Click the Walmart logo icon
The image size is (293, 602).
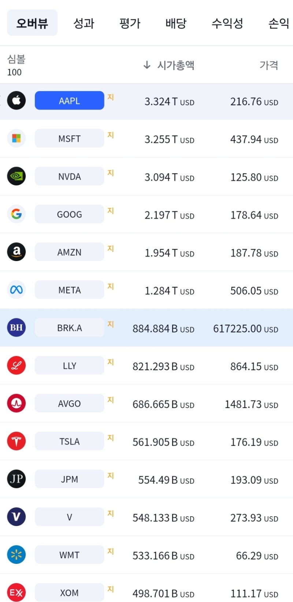click(16, 555)
